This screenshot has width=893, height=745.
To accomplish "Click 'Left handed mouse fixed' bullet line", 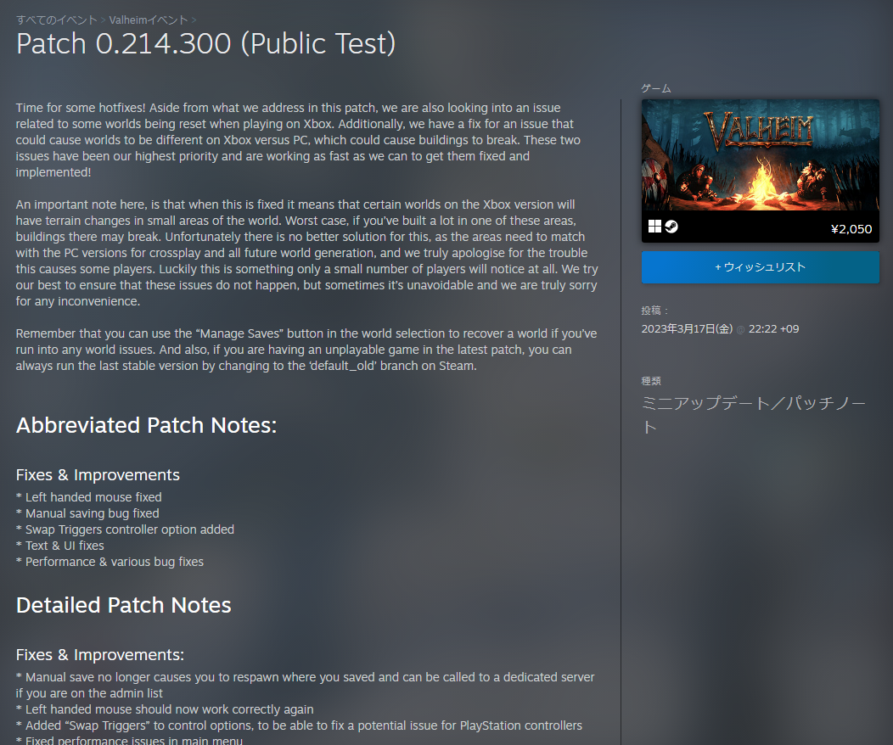I will [x=93, y=497].
